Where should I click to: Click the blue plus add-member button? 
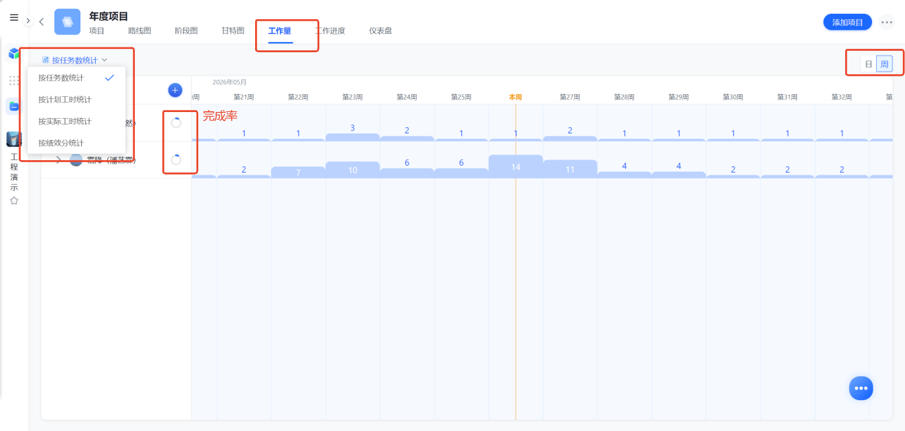point(175,90)
